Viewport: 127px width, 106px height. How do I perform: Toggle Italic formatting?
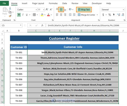[23, 15]
